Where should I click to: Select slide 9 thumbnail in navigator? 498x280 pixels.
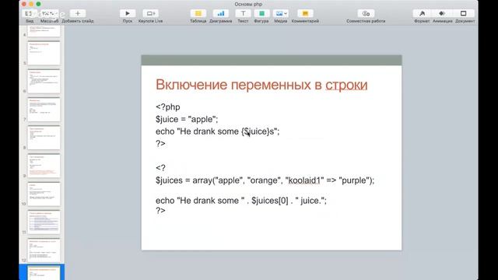pyautogui.click(x=44, y=166)
